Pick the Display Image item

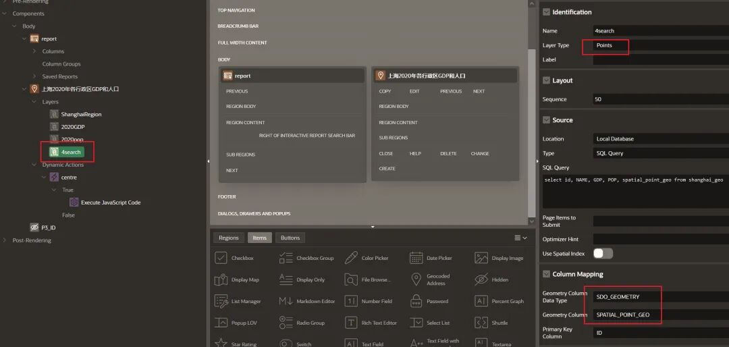[x=499, y=258]
